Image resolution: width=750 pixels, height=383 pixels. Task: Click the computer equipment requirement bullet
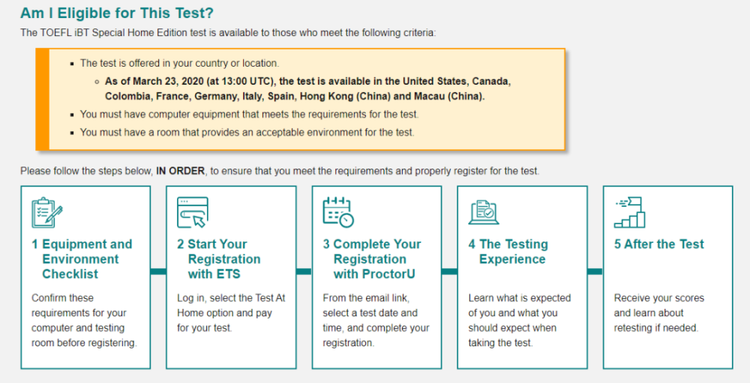click(x=249, y=115)
